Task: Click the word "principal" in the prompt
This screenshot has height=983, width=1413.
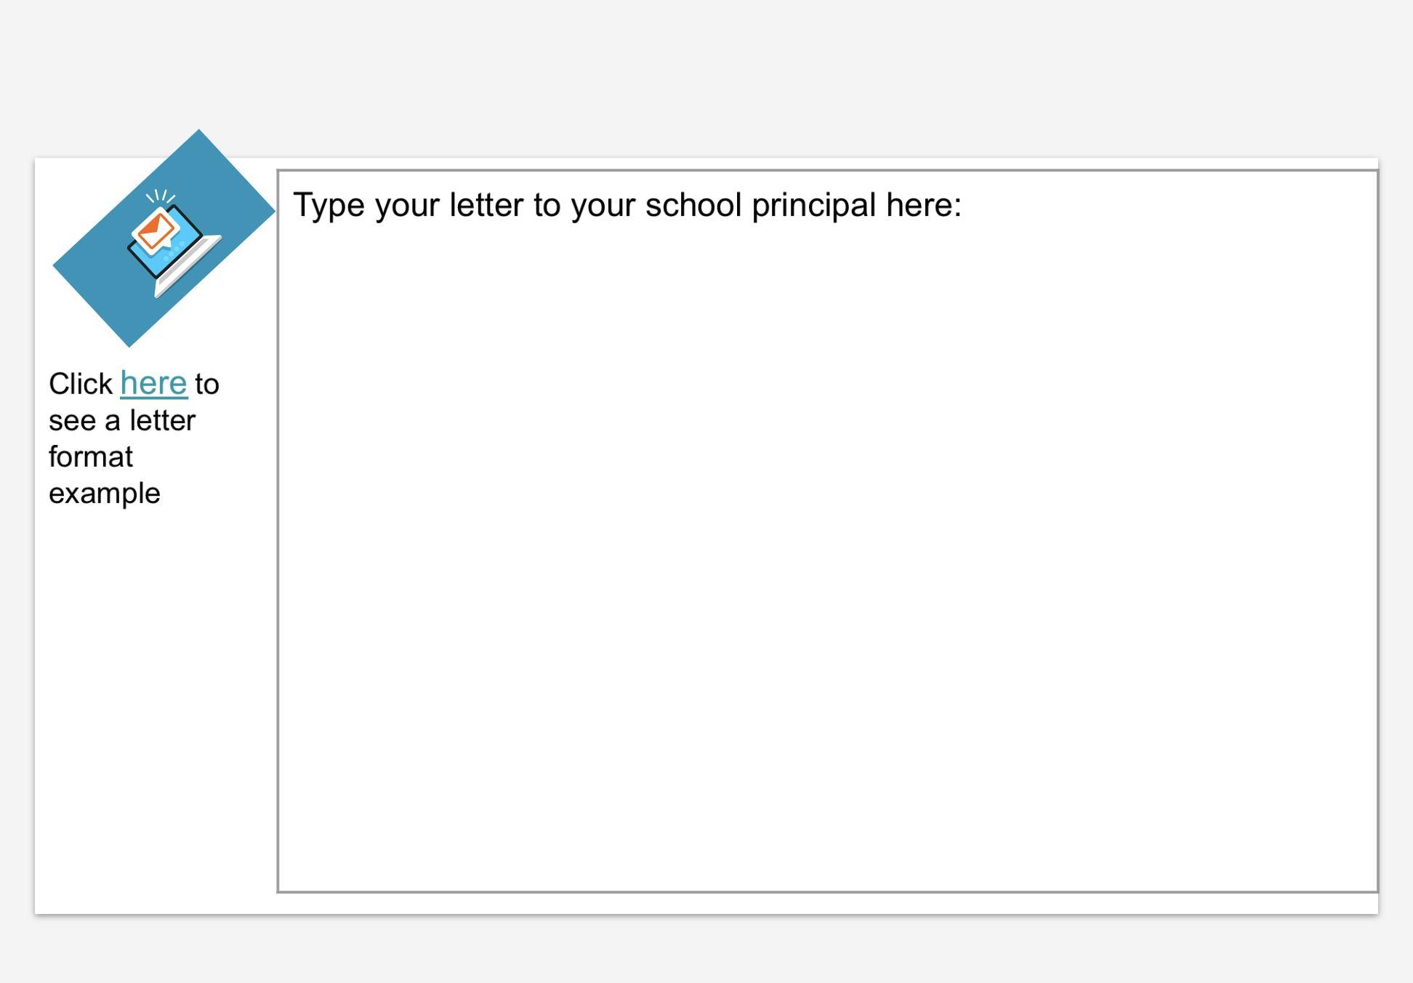Action: [813, 206]
